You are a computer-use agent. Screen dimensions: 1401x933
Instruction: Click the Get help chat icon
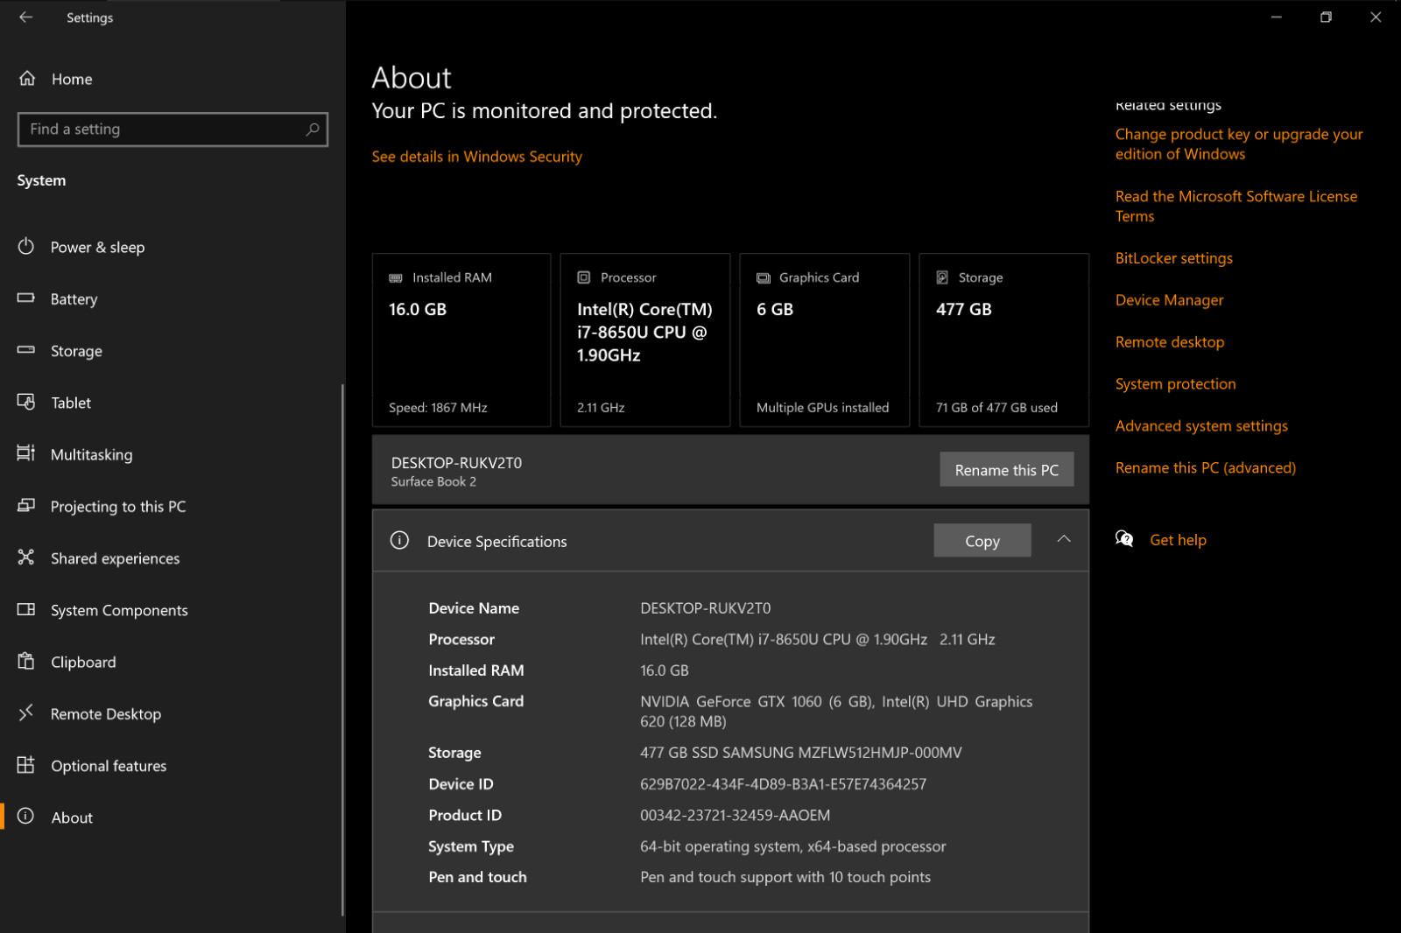click(x=1124, y=540)
